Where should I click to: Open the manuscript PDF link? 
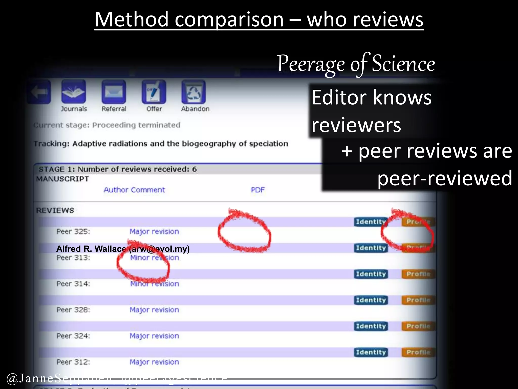[258, 190]
